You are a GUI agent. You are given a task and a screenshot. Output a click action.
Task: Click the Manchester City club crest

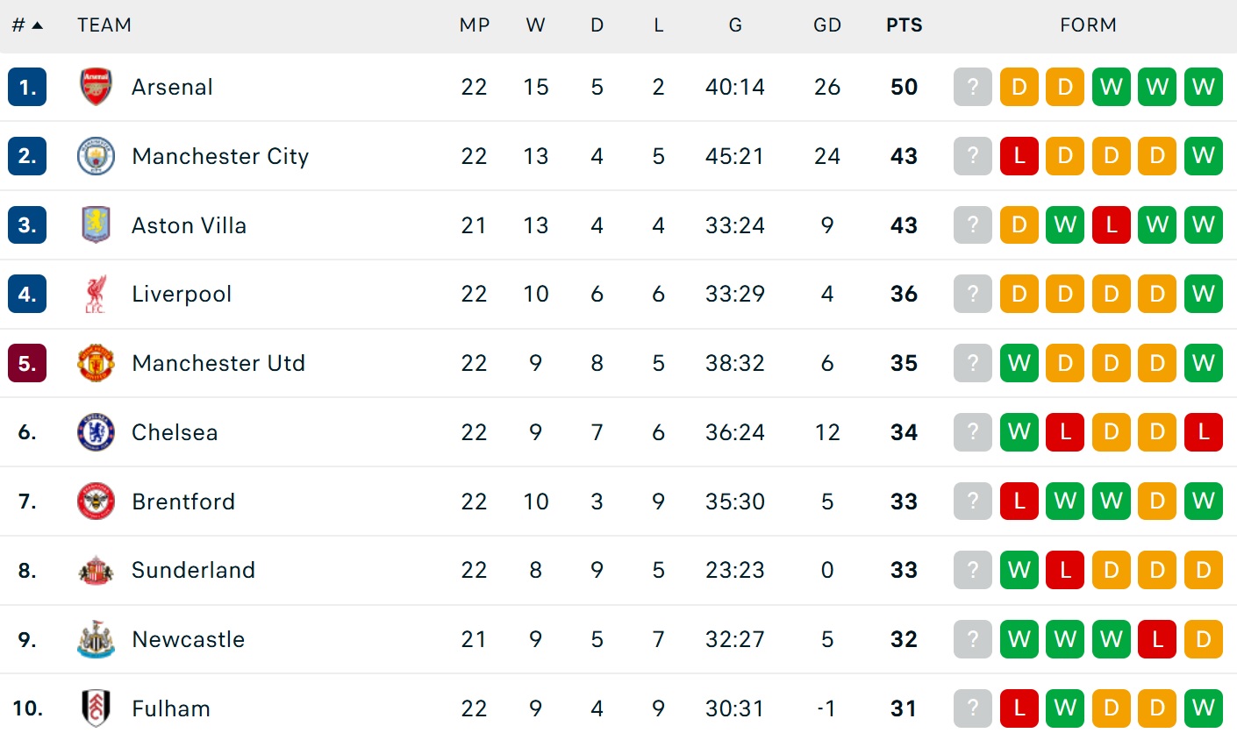[x=96, y=156]
